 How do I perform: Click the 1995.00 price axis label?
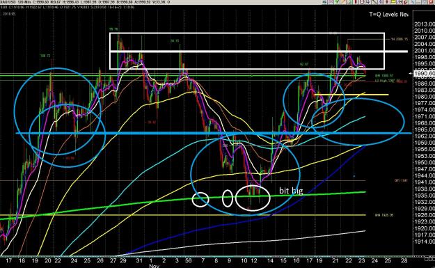pos(425,63)
